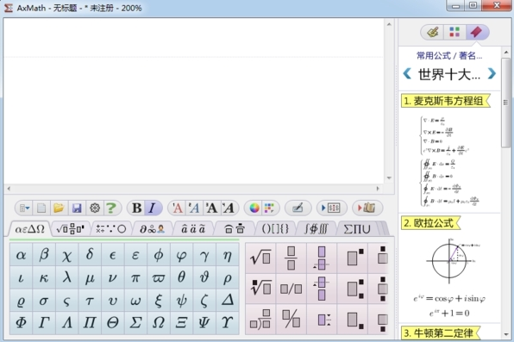514x342 pixels.
Task: Open the main menu dropdown in toolbar
Action: (25, 208)
